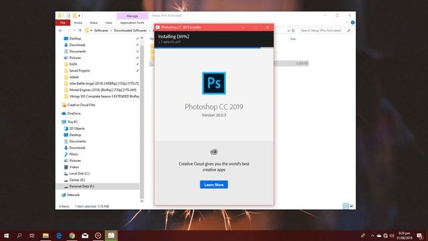
Task: Open the File tab in File Explorer
Action: [x=63, y=23]
